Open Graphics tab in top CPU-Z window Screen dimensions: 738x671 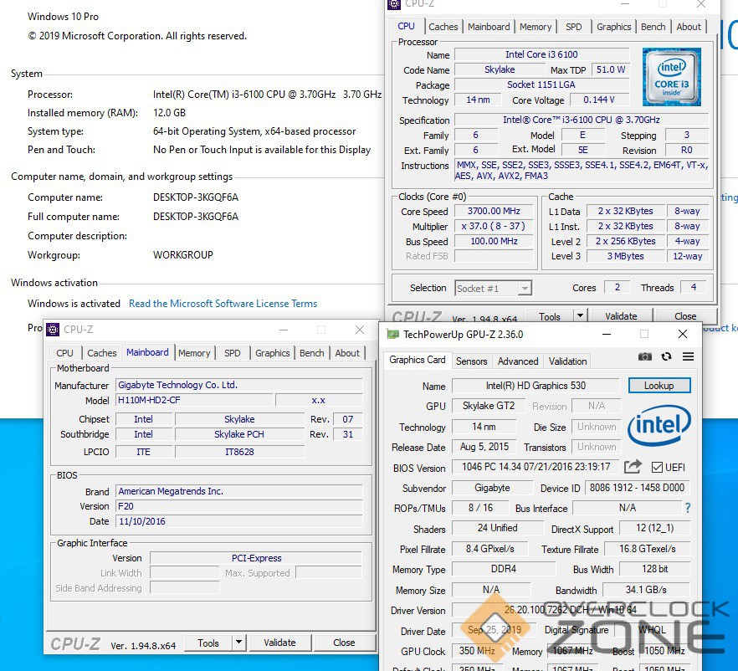(x=614, y=27)
